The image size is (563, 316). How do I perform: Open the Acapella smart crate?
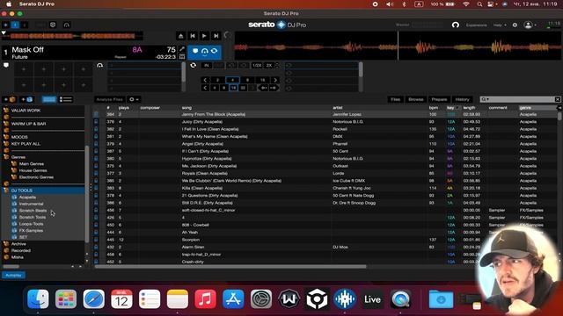[x=27, y=197]
